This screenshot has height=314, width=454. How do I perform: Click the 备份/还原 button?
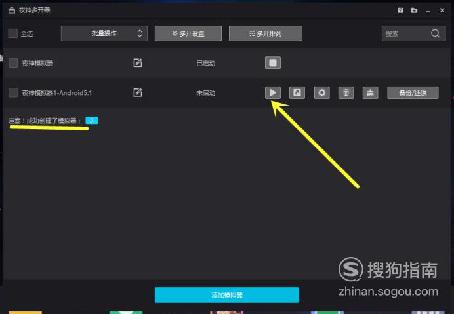[413, 92]
